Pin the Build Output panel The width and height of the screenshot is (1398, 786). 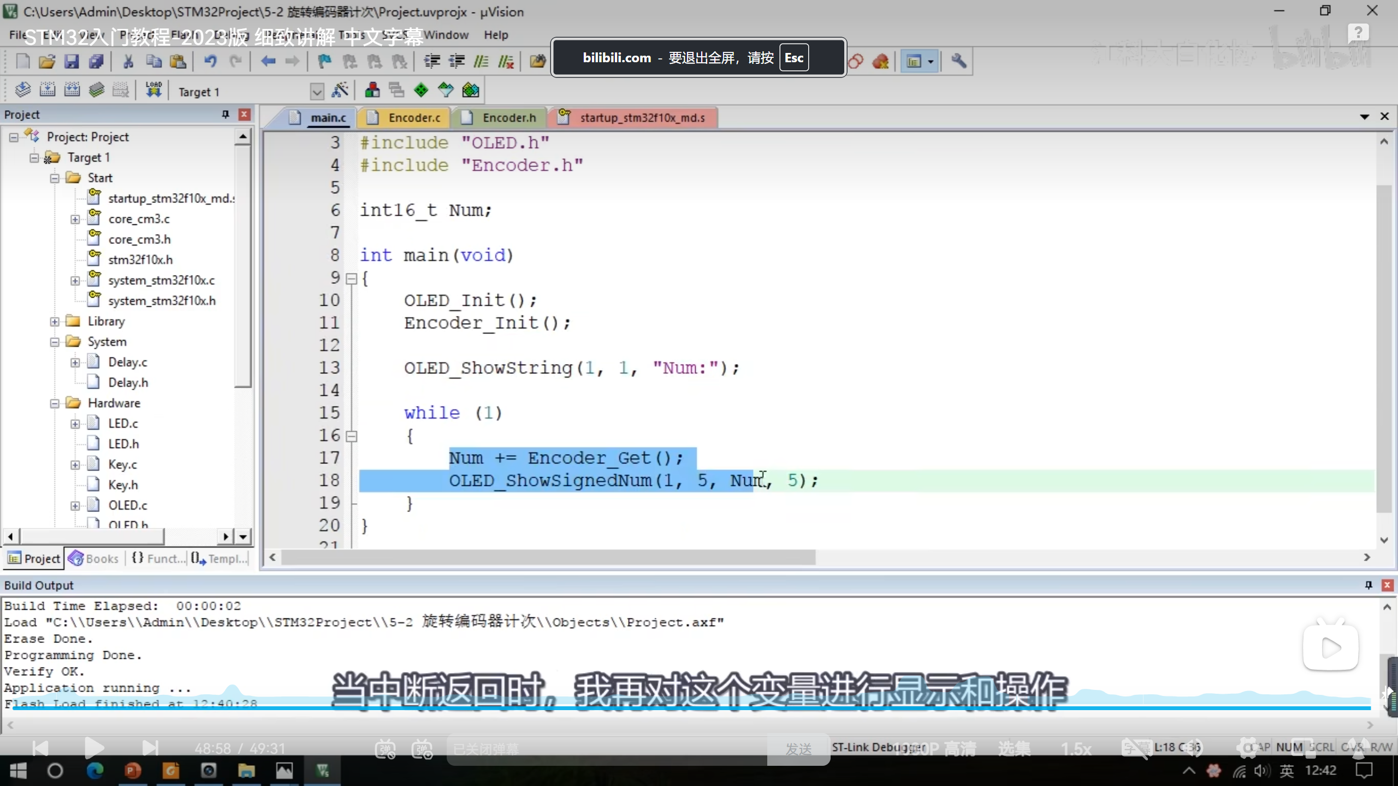(x=1369, y=585)
